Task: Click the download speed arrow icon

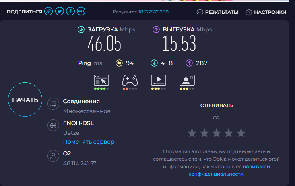Action: [x=81, y=29]
